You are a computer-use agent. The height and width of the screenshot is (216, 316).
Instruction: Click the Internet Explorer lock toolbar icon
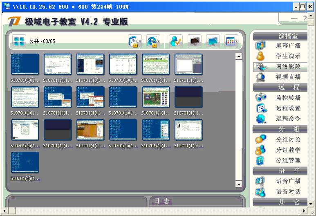click(x=152, y=41)
